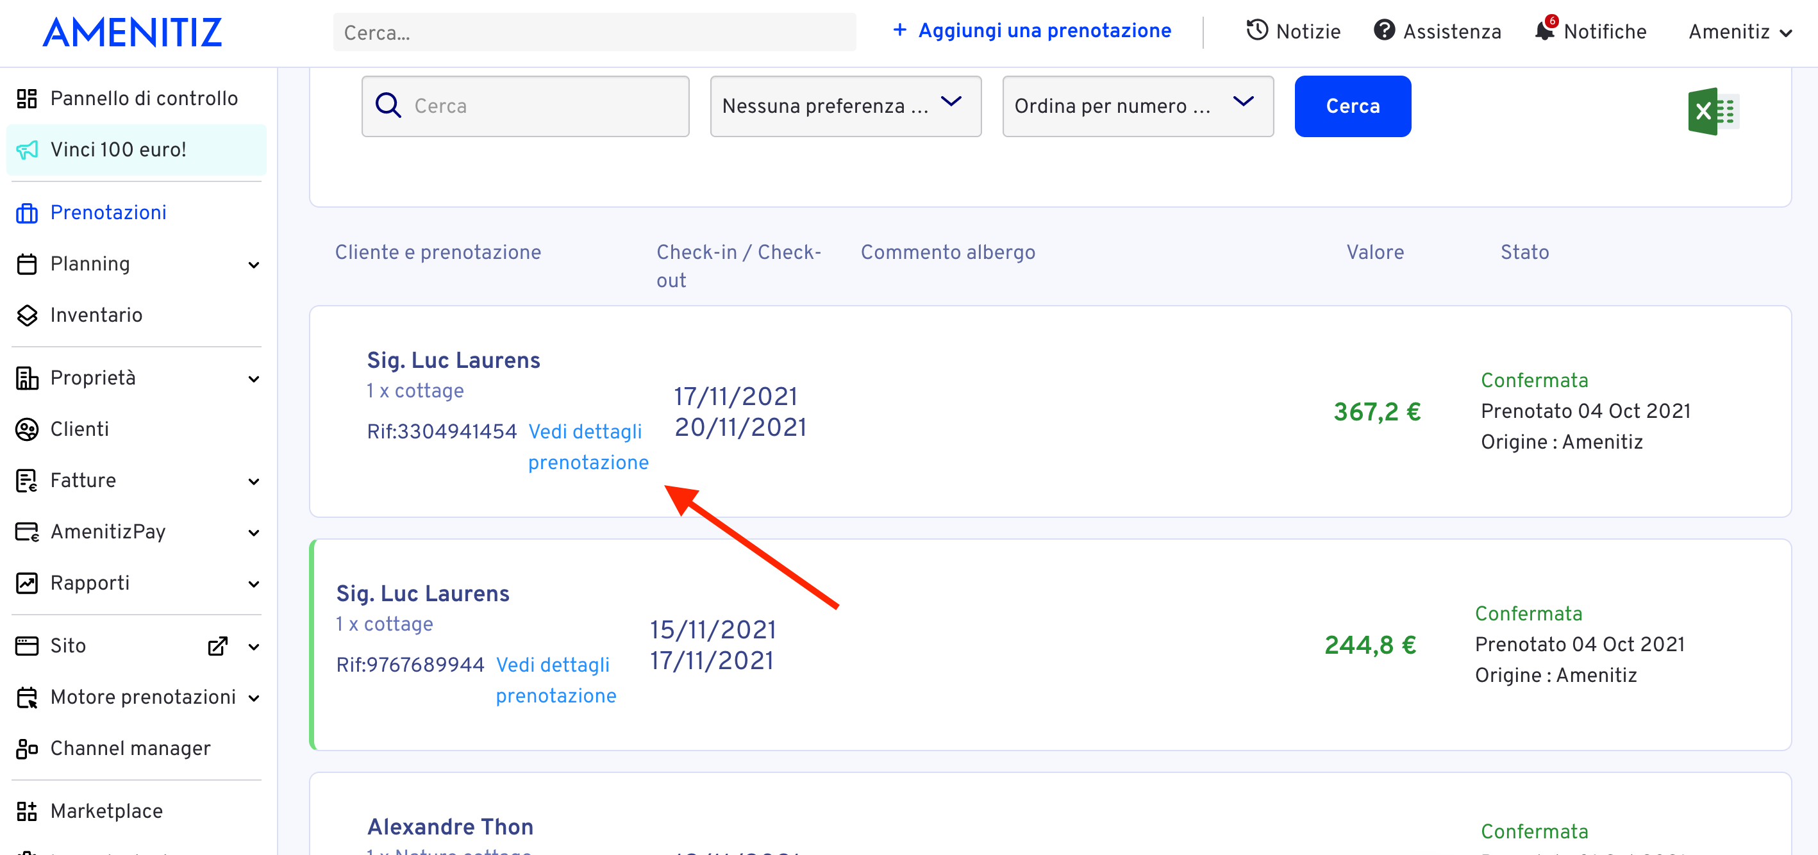This screenshot has width=1818, height=855.
Task: Click the Fatture invoice icon
Action: click(x=27, y=481)
